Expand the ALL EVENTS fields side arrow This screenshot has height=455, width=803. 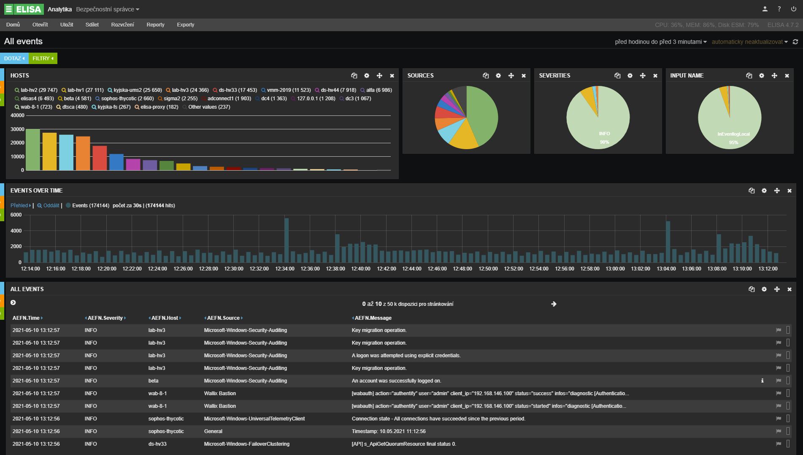point(13,302)
